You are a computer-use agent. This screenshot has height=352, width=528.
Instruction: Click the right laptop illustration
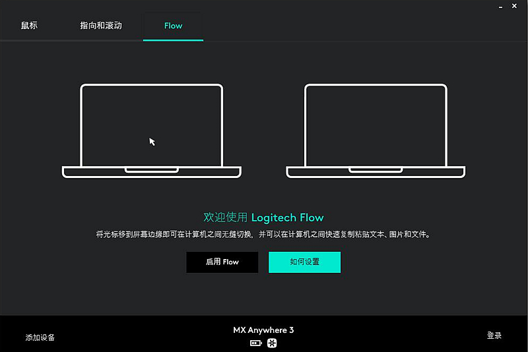(x=376, y=131)
